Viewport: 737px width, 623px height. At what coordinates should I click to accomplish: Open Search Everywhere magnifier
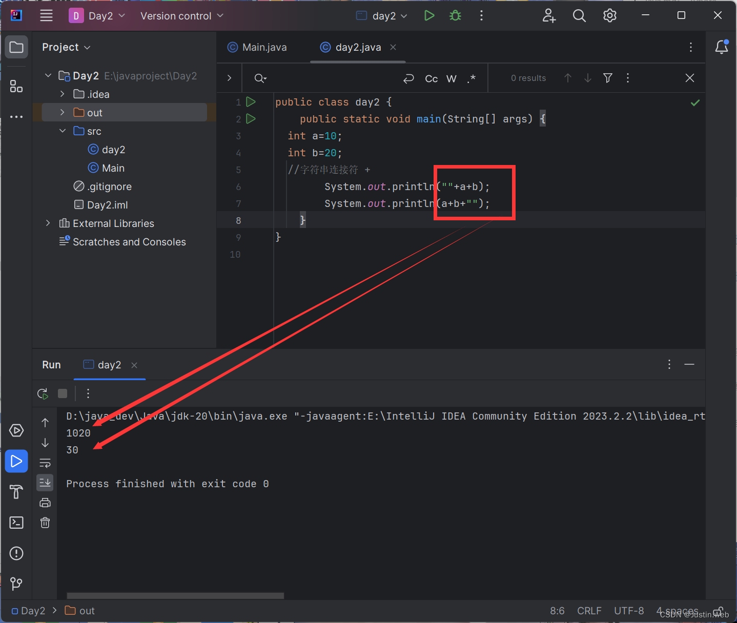coord(579,15)
